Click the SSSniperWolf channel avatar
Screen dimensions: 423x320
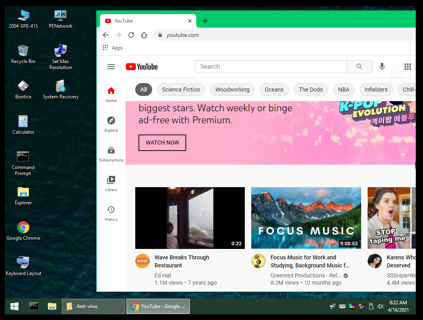375,261
